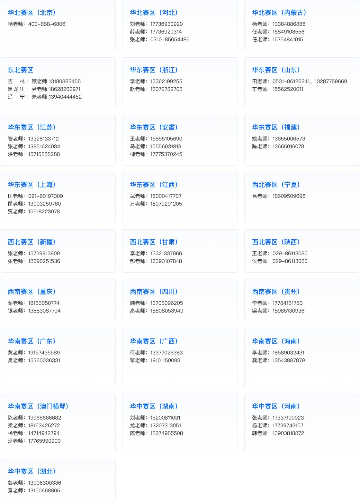
Task: Open the 西南赛区（四川） title
Action: (x=154, y=292)
